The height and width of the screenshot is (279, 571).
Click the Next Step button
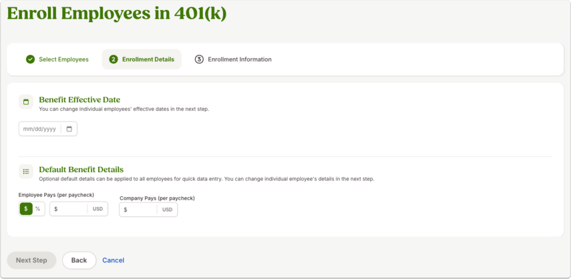(x=31, y=260)
